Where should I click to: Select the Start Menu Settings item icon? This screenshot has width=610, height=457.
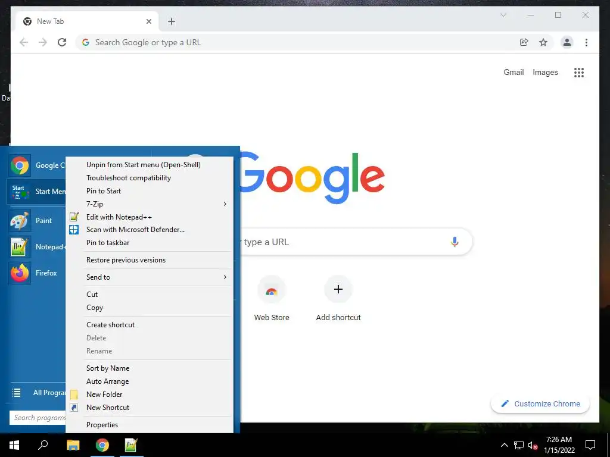[20, 191]
